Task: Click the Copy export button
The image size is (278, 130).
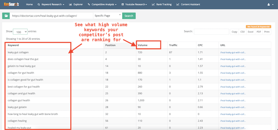Action: [234, 32]
